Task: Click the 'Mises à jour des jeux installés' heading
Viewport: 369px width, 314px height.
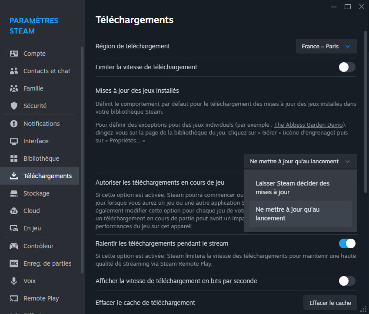Action: point(137,91)
